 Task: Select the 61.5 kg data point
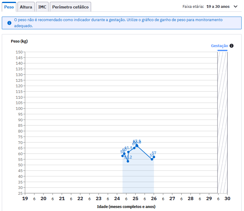pyautogui.click(x=128, y=152)
